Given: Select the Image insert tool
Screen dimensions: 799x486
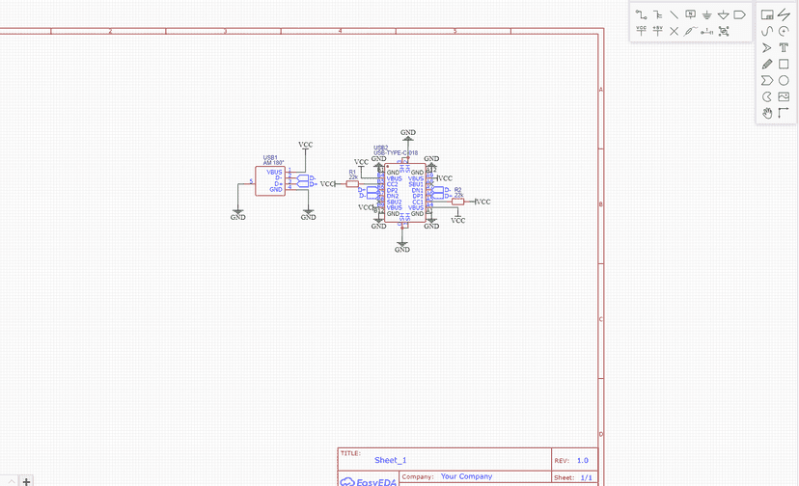Looking at the screenshot, I should pos(784,96).
